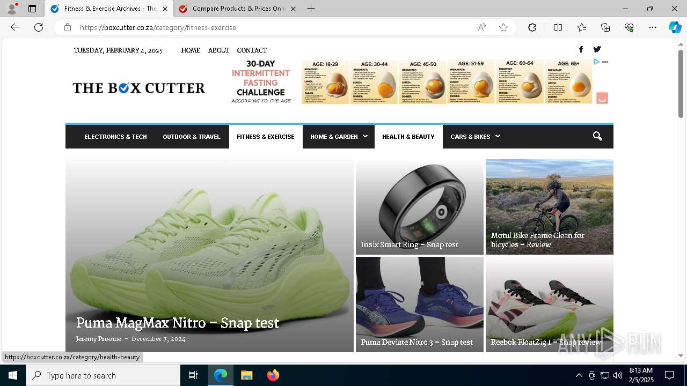Add this page to favorites
The image size is (687, 386).
tap(503, 27)
